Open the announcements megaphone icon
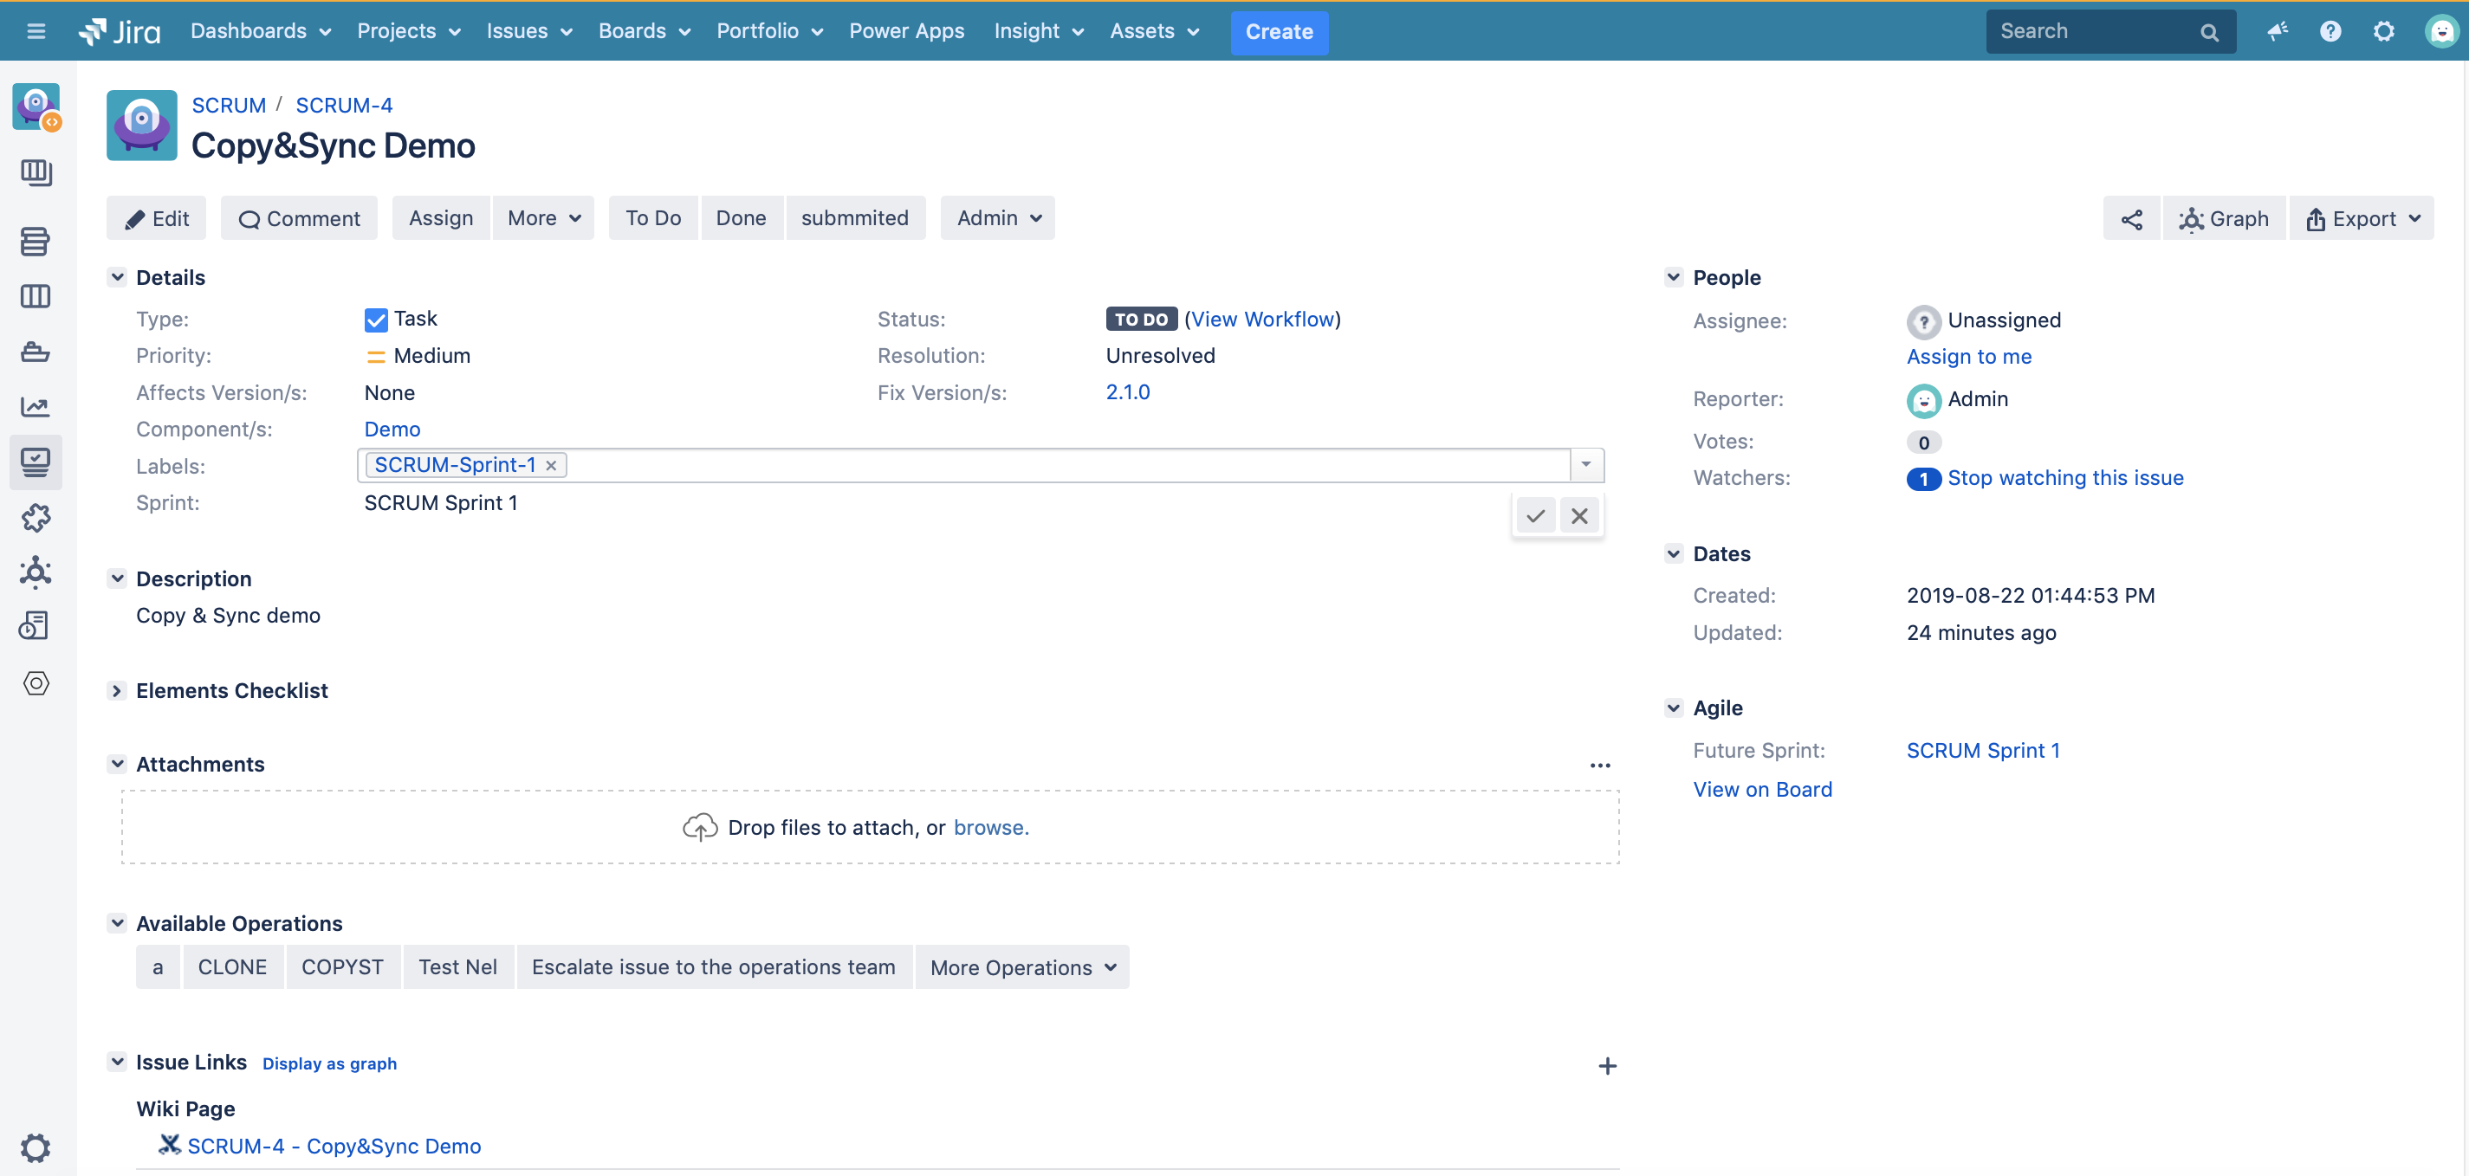The image size is (2469, 1176). coord(2278,30)
